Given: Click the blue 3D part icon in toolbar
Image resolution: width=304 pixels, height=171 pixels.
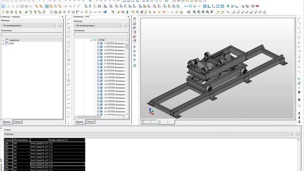Looking at the screenshot, I should [x=105, y=12].
